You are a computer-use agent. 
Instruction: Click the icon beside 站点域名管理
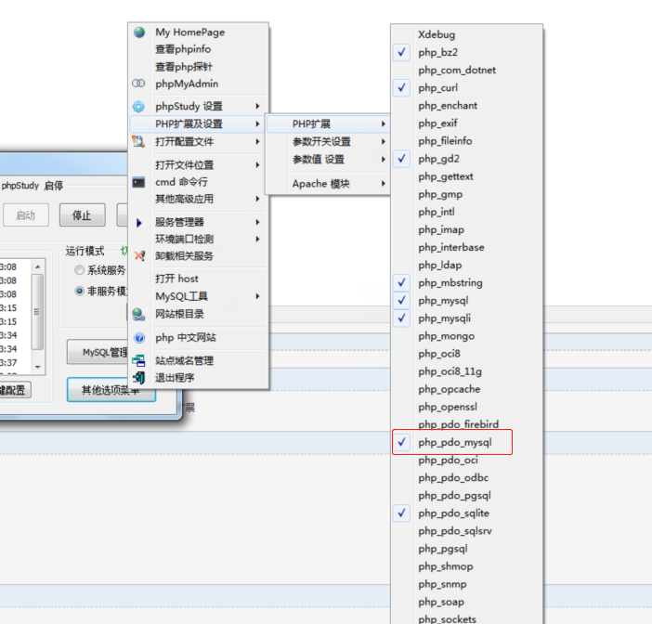(138, 360)
